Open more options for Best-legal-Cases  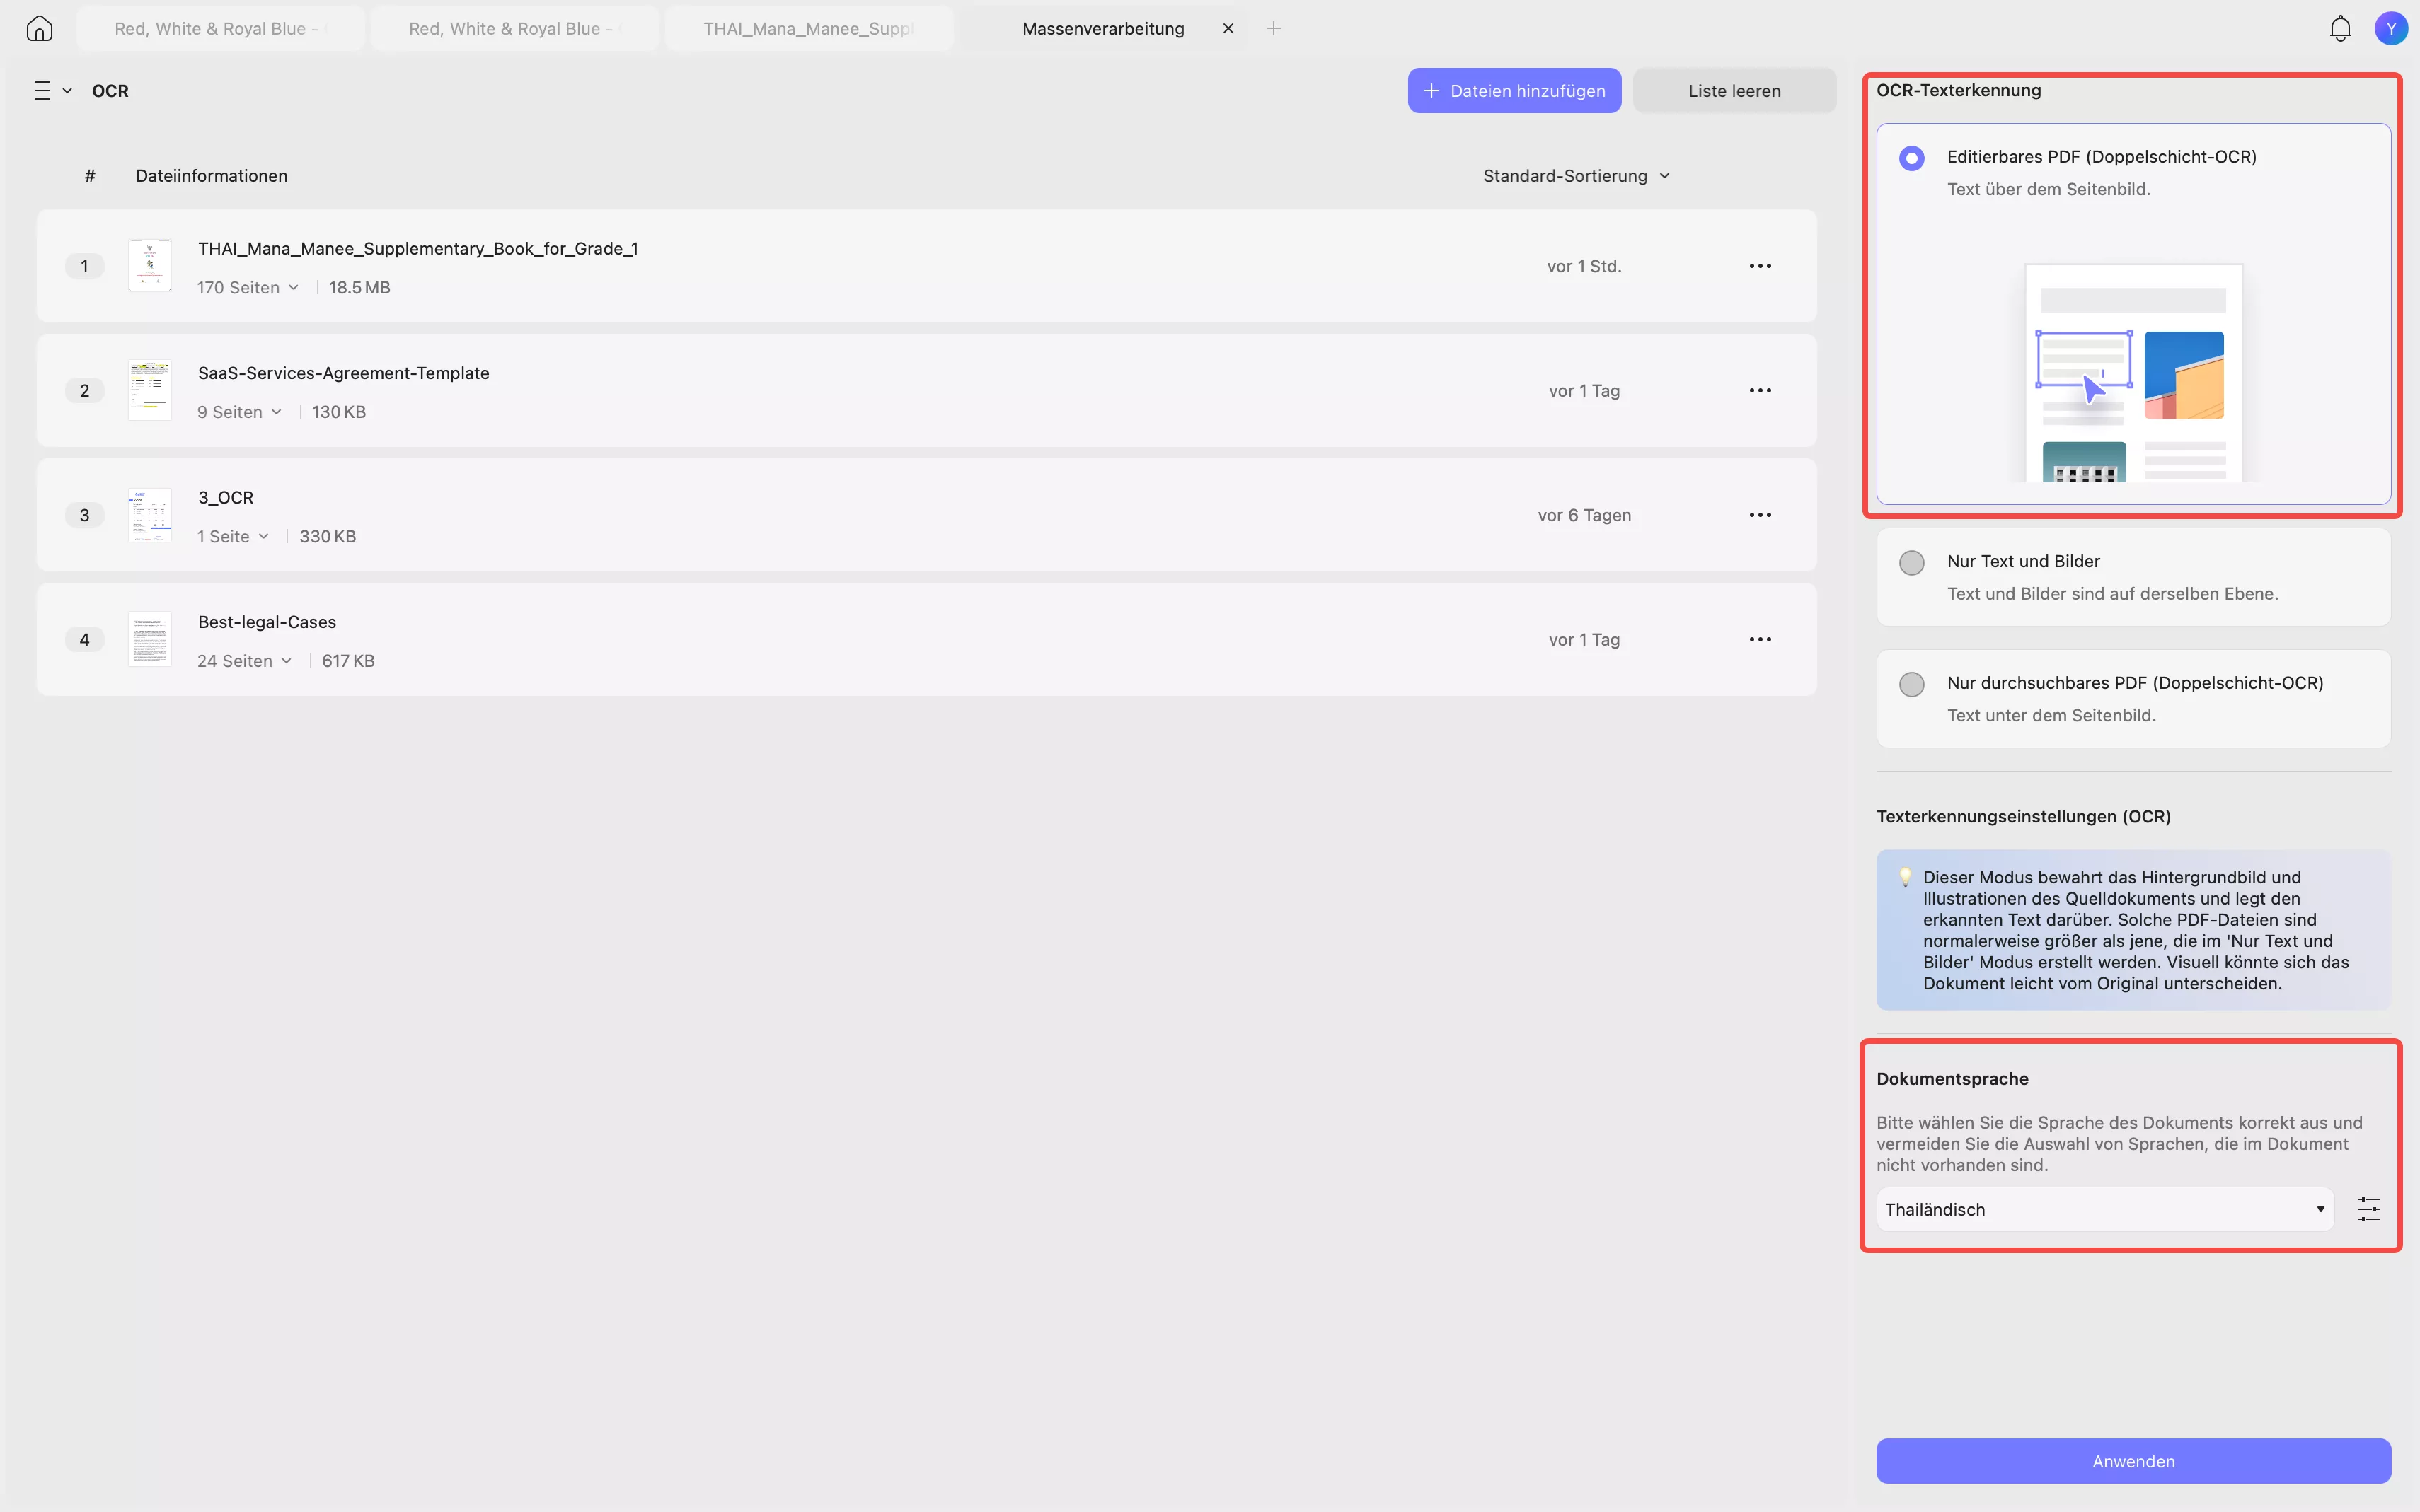tap(1760, 639)
